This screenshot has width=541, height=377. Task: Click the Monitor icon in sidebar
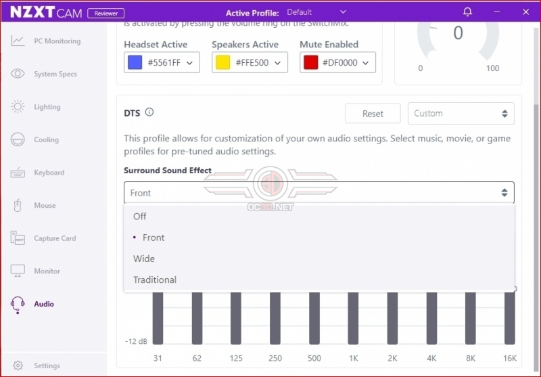(18, 271)
